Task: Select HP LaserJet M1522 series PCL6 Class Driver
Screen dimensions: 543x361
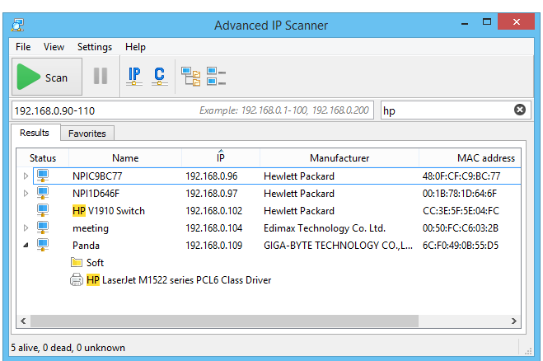Action: pos(179,280)
